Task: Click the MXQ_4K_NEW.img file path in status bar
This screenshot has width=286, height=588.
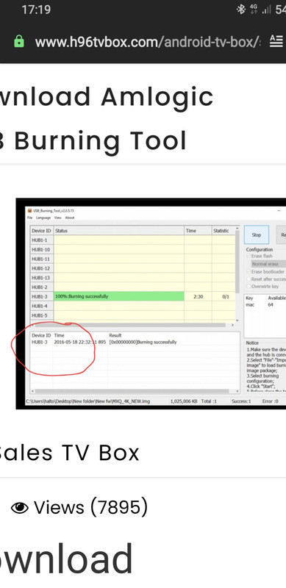Action: pos(87,401)
